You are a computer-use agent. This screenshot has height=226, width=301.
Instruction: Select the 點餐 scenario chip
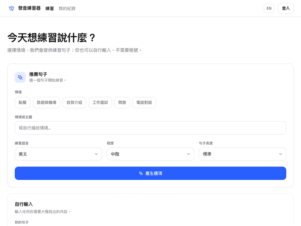[x=23, y=102]
